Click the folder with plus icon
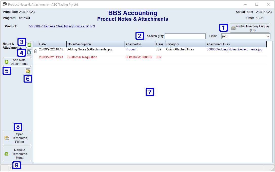Image resolution: width=275 pixels, height=172 pixels. 28,71
